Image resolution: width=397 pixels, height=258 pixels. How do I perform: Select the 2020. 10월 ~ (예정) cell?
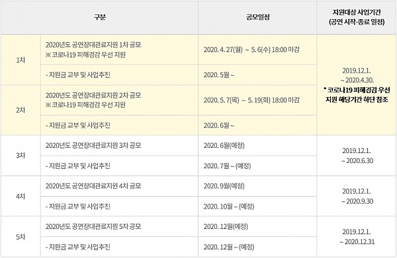[257, 207]
